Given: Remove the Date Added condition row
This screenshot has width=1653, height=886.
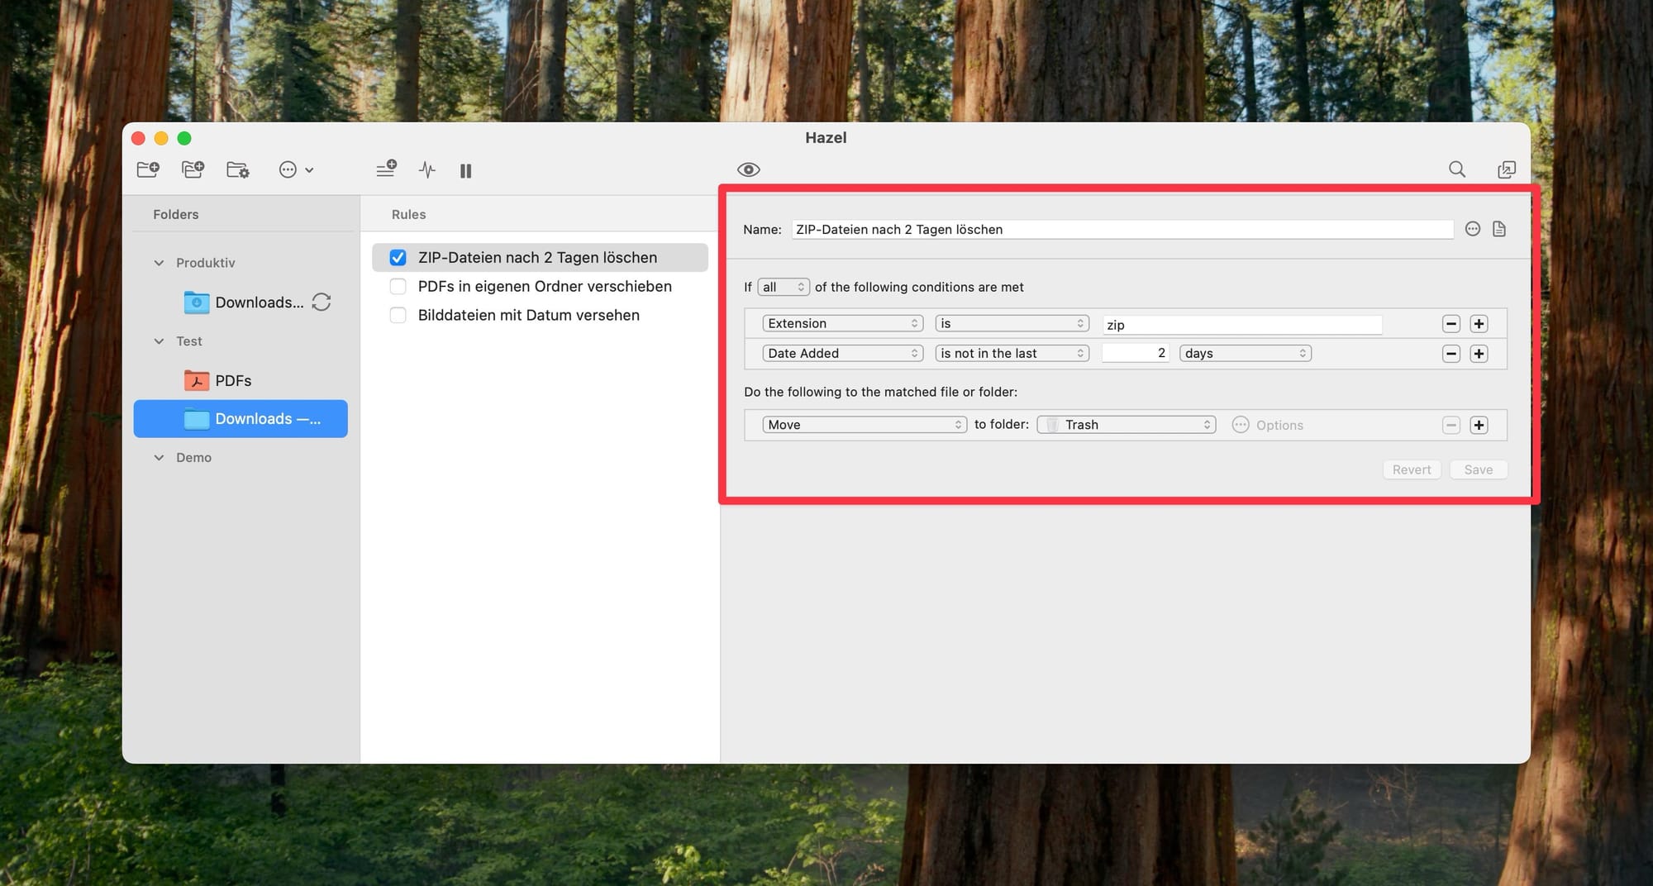Looking at the screenshot, I should 1451,354.
